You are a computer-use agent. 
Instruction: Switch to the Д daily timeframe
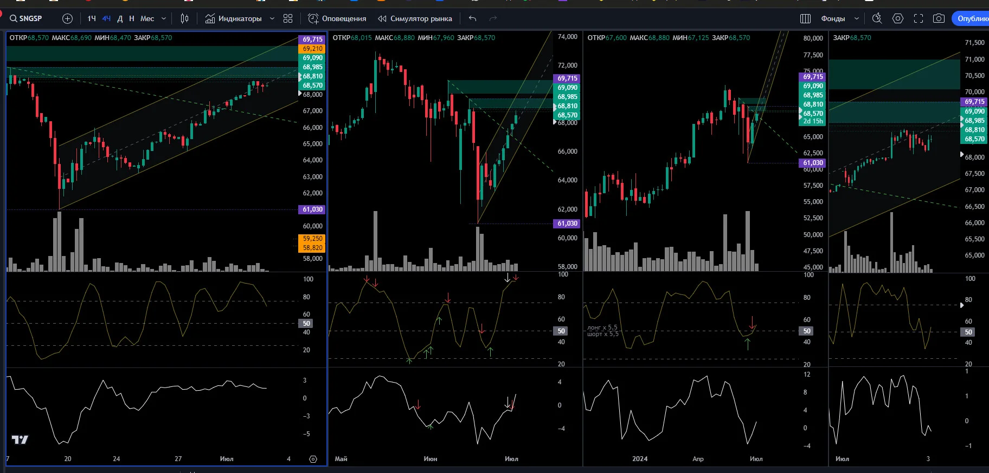[x=120, y=18]
